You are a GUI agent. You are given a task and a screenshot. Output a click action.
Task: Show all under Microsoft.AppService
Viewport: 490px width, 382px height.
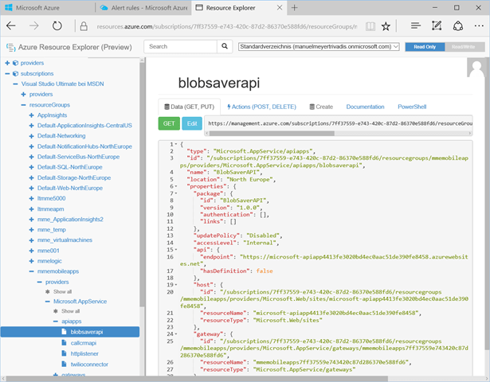(x=71, y=311)
